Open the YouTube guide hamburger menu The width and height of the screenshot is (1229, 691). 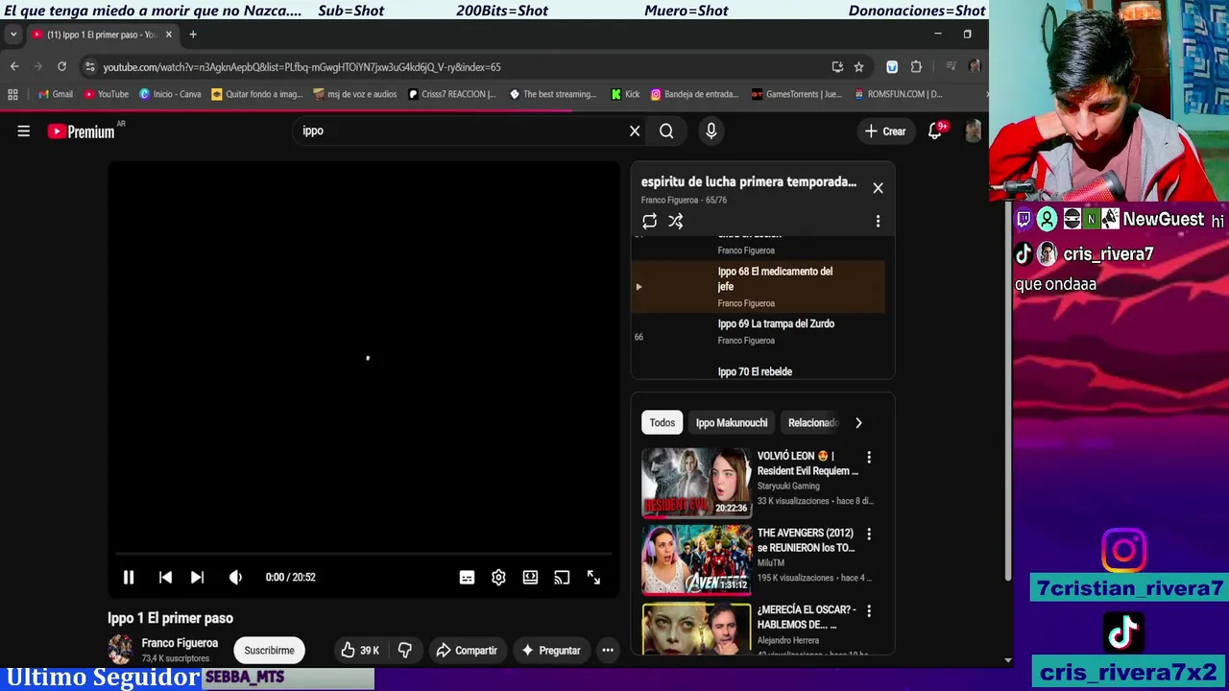pyautogui.click(x=24, y=131)
